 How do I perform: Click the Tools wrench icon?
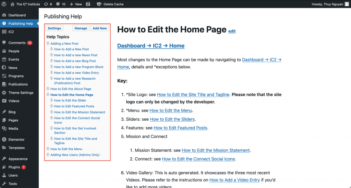click(x=4, y=184)
